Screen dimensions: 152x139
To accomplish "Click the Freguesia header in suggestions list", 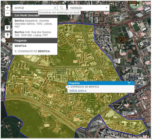I will coord(35,40).
